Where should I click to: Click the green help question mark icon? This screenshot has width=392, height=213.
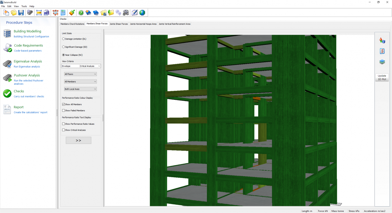[81, 13]
